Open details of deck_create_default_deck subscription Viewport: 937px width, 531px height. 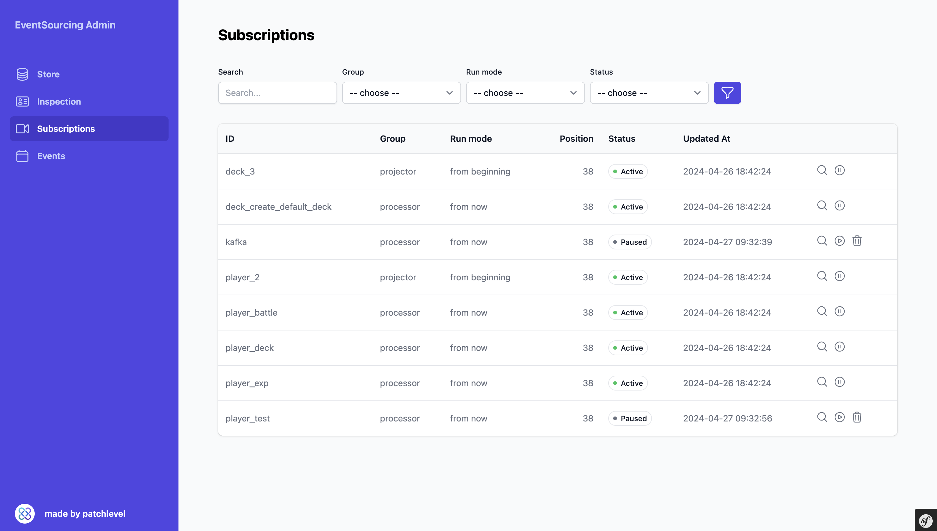[822, 206]
